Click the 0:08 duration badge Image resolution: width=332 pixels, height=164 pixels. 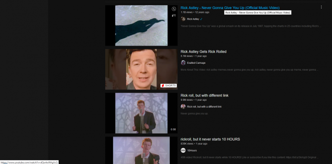(x=173, y=129)
